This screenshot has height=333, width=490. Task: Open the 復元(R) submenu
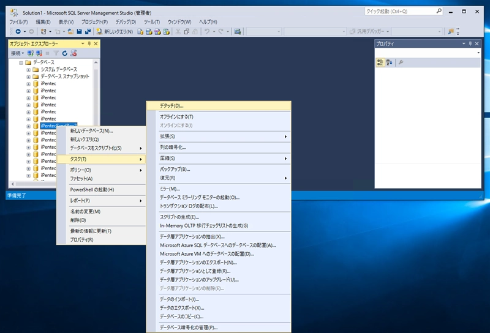click(x=219, y=178)
